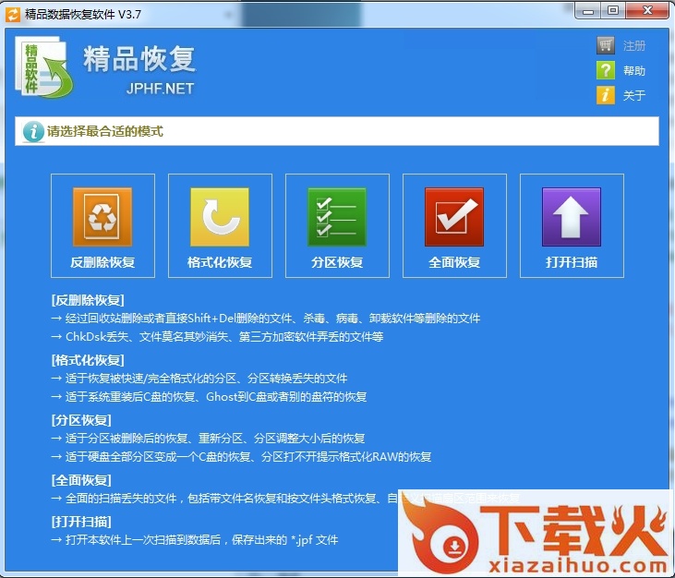The width and height of the screenshot is (675, 578).
Task: Maximize the 精品数据恢复软件 window
Action: click(x=613, y=11)
